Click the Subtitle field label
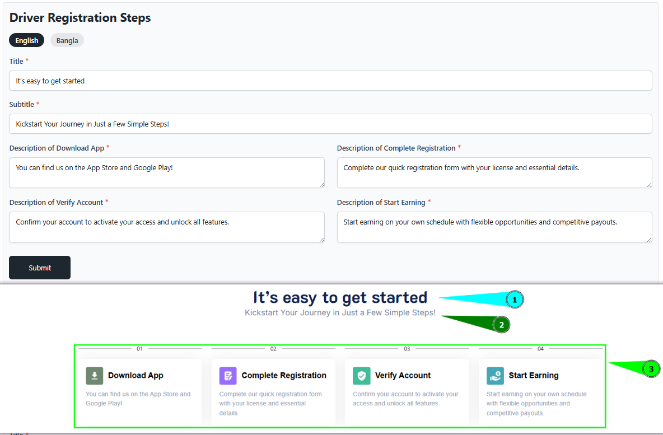 [22, 105]
